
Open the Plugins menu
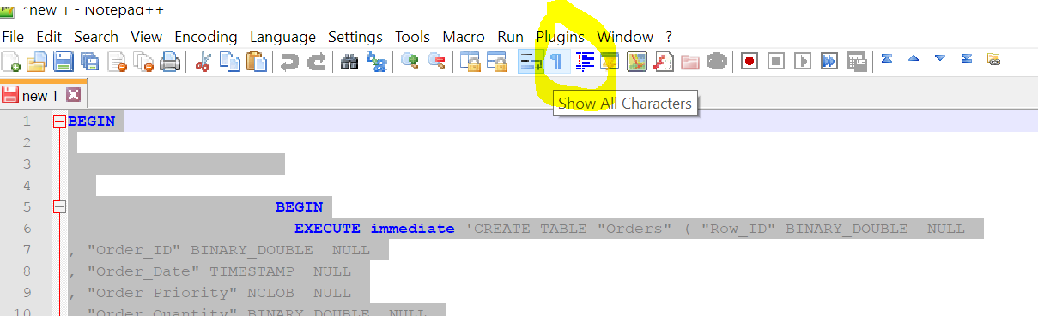coord(561,37)
